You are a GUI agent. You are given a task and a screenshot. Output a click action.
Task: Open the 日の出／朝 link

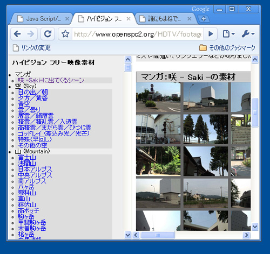pyautogui.click(x=33, y=92)
